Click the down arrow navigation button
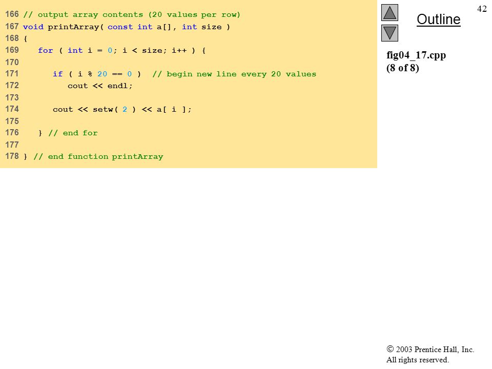The height and width of the screenshot is (369, 492). click(x=389, y=33)
